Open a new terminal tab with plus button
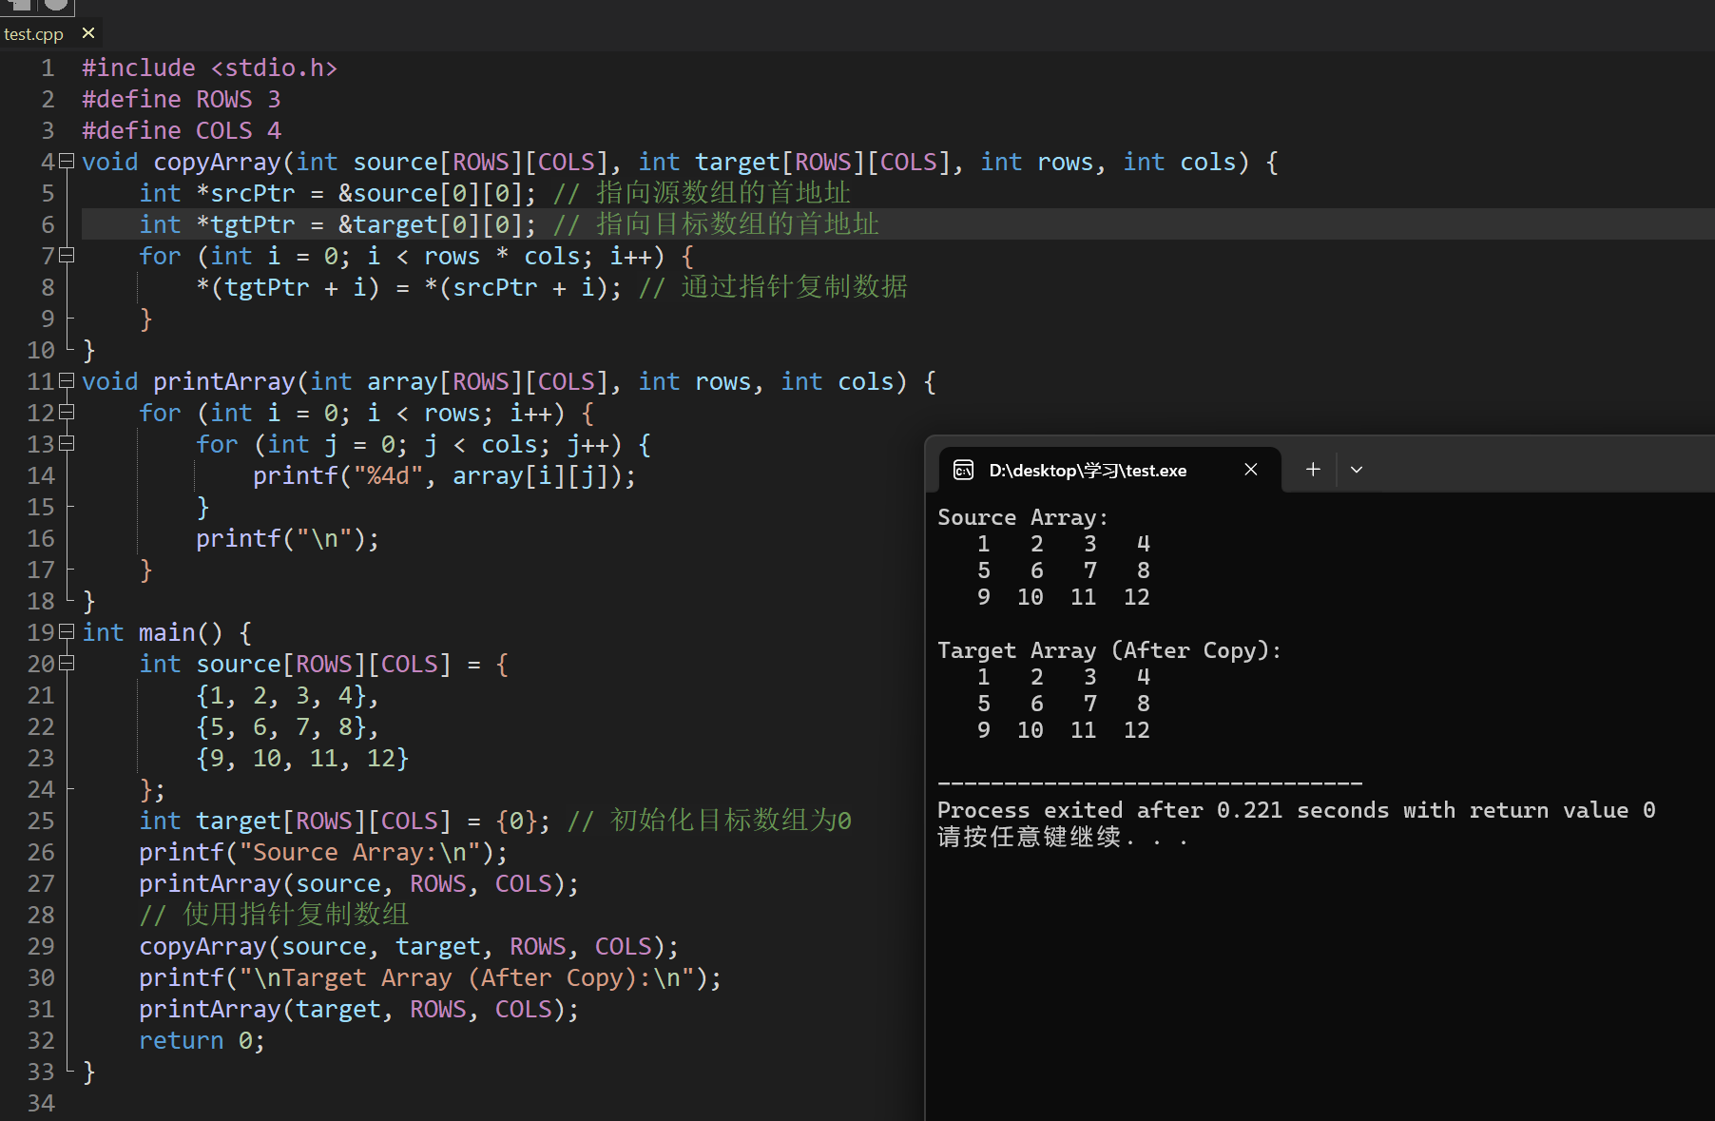This screenshot has height=1121, width=1715. click(x=1313, y=470)
